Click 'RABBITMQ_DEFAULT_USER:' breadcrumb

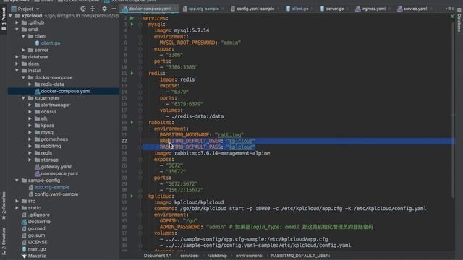300,256
